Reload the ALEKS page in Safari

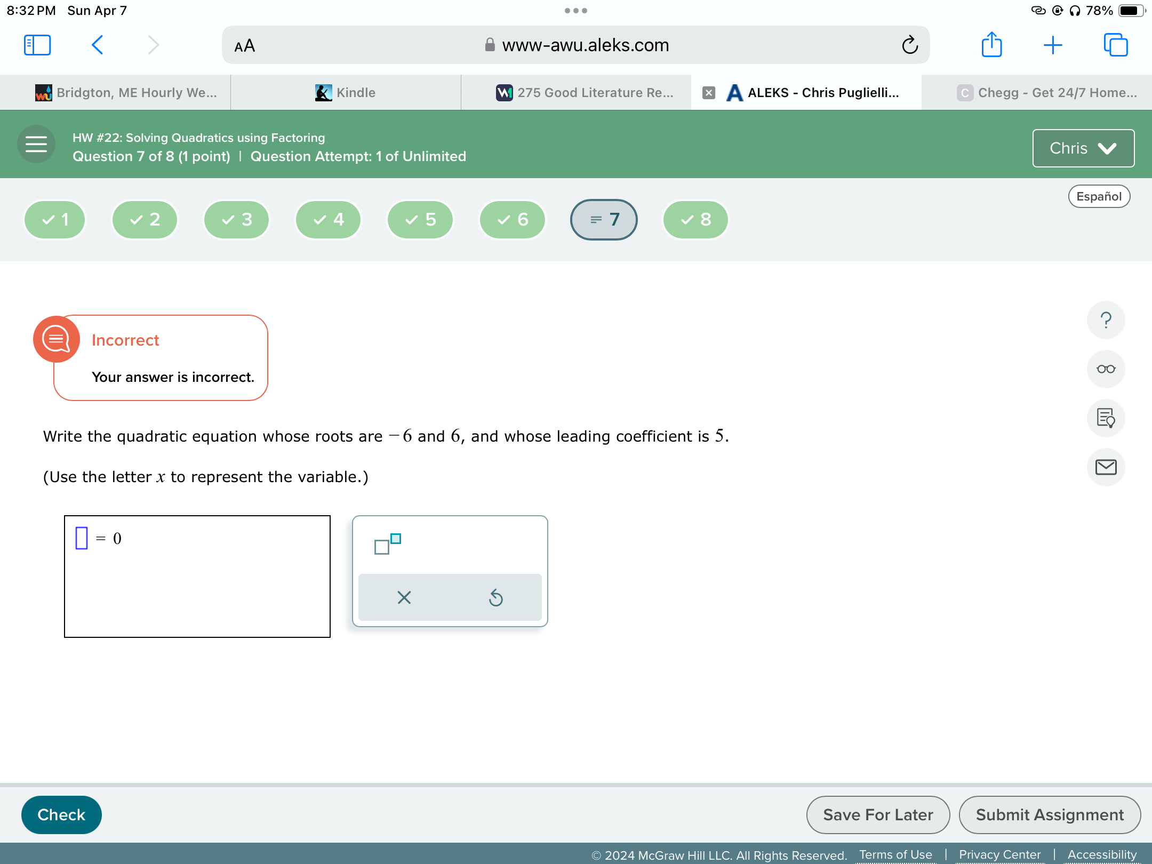[910, 45]
